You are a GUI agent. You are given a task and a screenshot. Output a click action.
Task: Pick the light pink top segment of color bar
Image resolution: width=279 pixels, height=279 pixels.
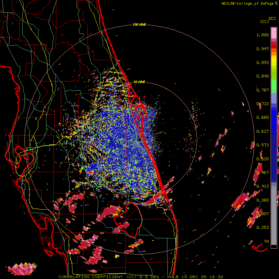(274, 33)
